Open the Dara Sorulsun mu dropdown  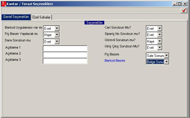coord(57,42)
